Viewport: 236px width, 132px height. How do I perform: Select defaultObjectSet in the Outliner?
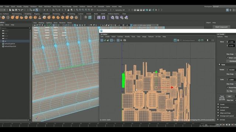pyautogui.click(x=10, y=47)
